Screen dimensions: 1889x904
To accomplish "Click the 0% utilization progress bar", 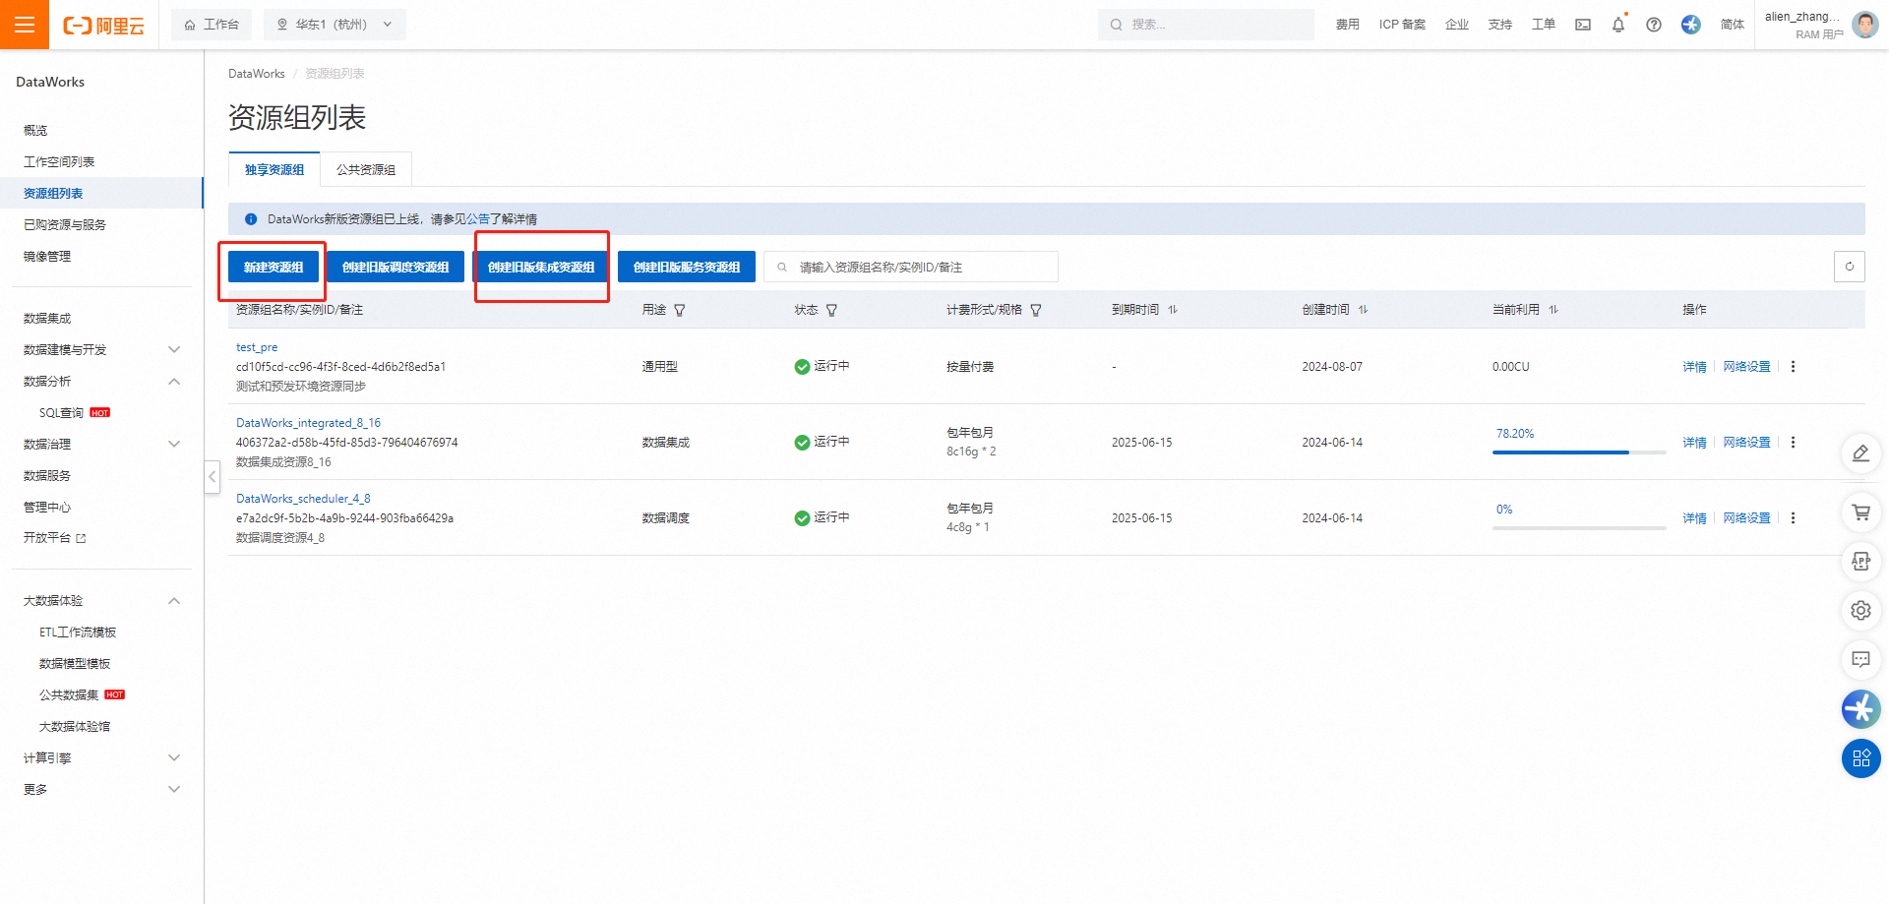I will pyautogui.click(x=1579, y=528).
